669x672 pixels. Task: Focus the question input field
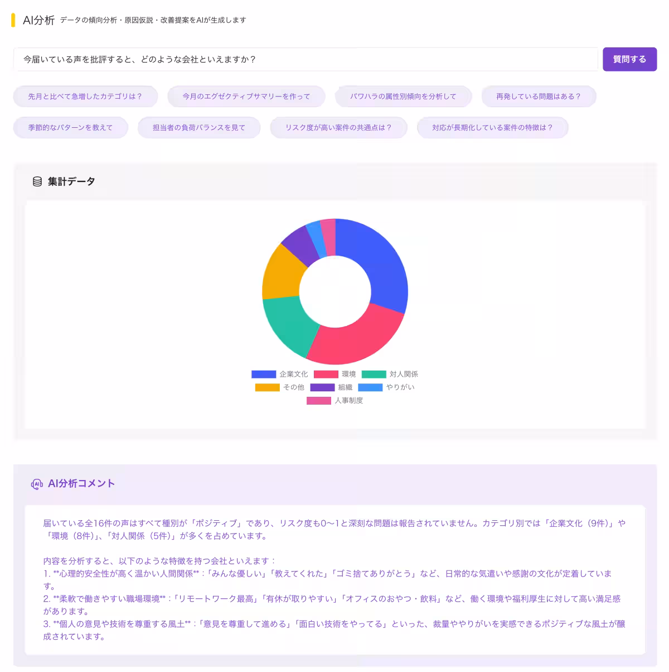click(x=306, y=59)
